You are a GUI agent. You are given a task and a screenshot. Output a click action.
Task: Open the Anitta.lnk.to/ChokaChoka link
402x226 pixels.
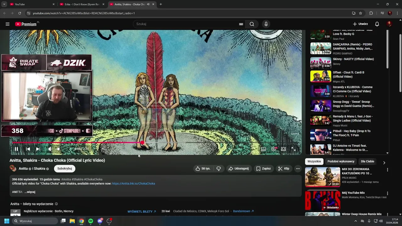pyautogui.click(x=133, y=184)
